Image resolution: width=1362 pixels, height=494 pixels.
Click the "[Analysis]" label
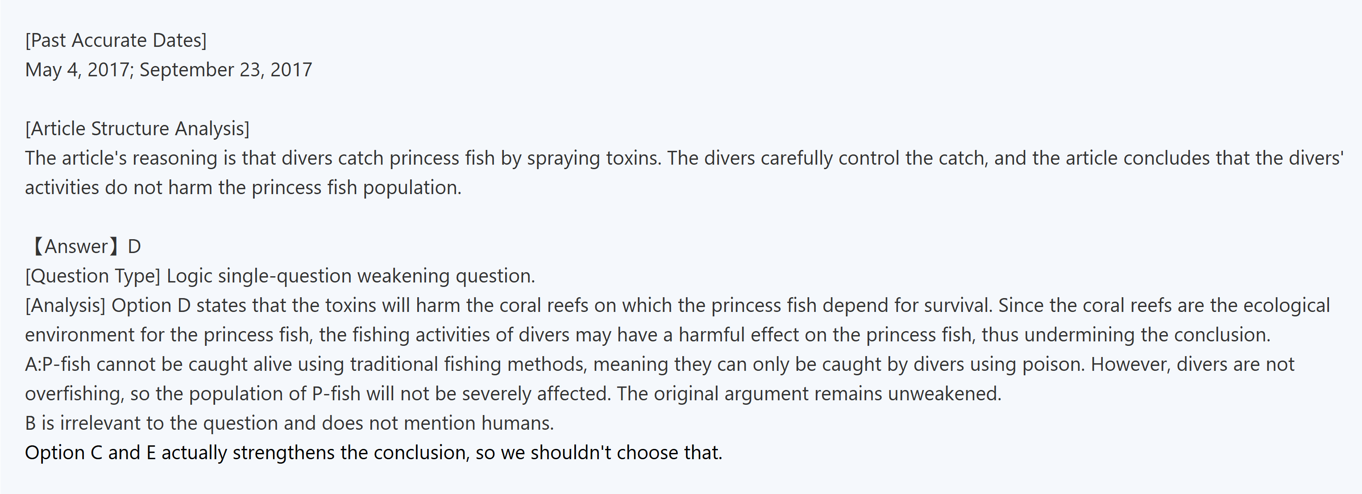tap(65, 306)
